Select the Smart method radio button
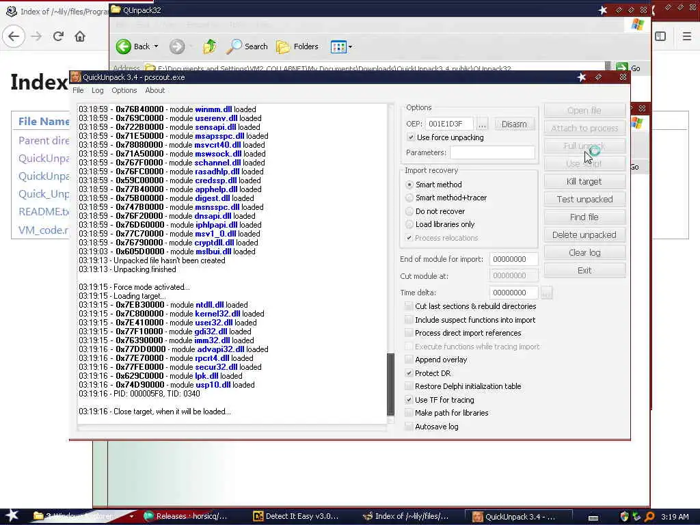Viewport: 700px width, 525px height. click(409, 185)
